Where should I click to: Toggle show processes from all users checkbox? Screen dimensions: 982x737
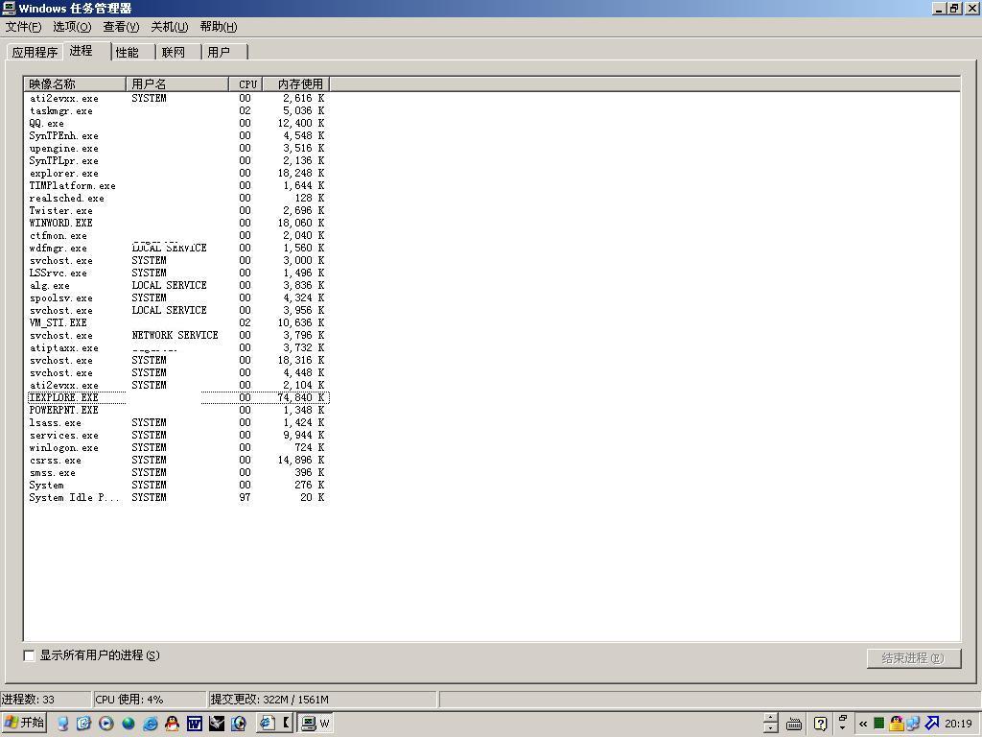[x=29, y=655]
